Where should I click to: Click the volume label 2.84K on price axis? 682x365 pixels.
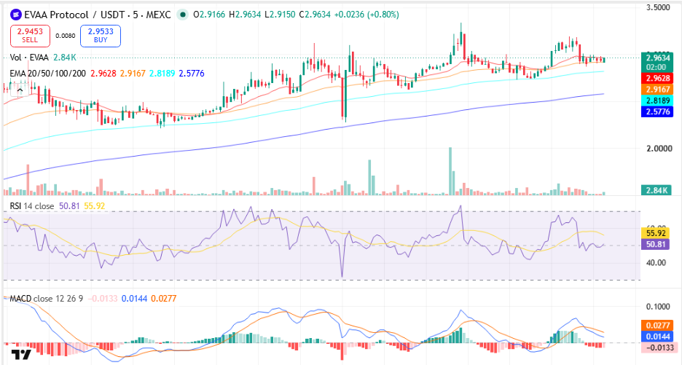656,190
